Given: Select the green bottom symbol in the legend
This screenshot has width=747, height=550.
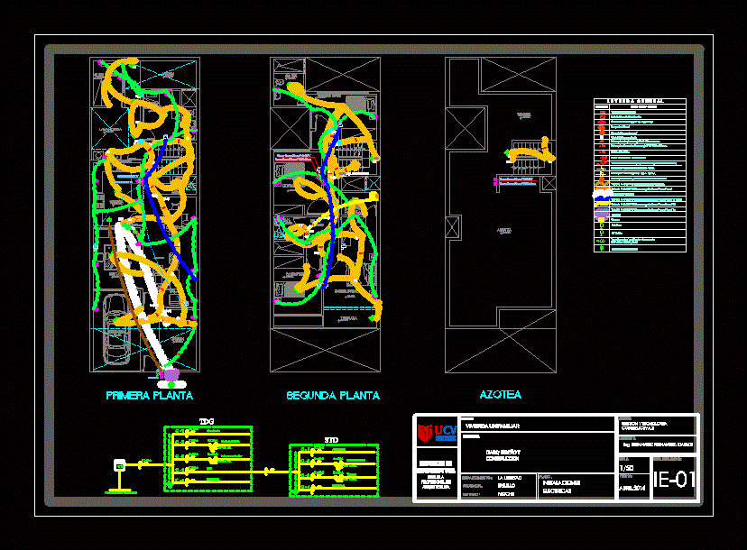Looking at the screenshot, I should pyautogui.click(x=601, y=248).
